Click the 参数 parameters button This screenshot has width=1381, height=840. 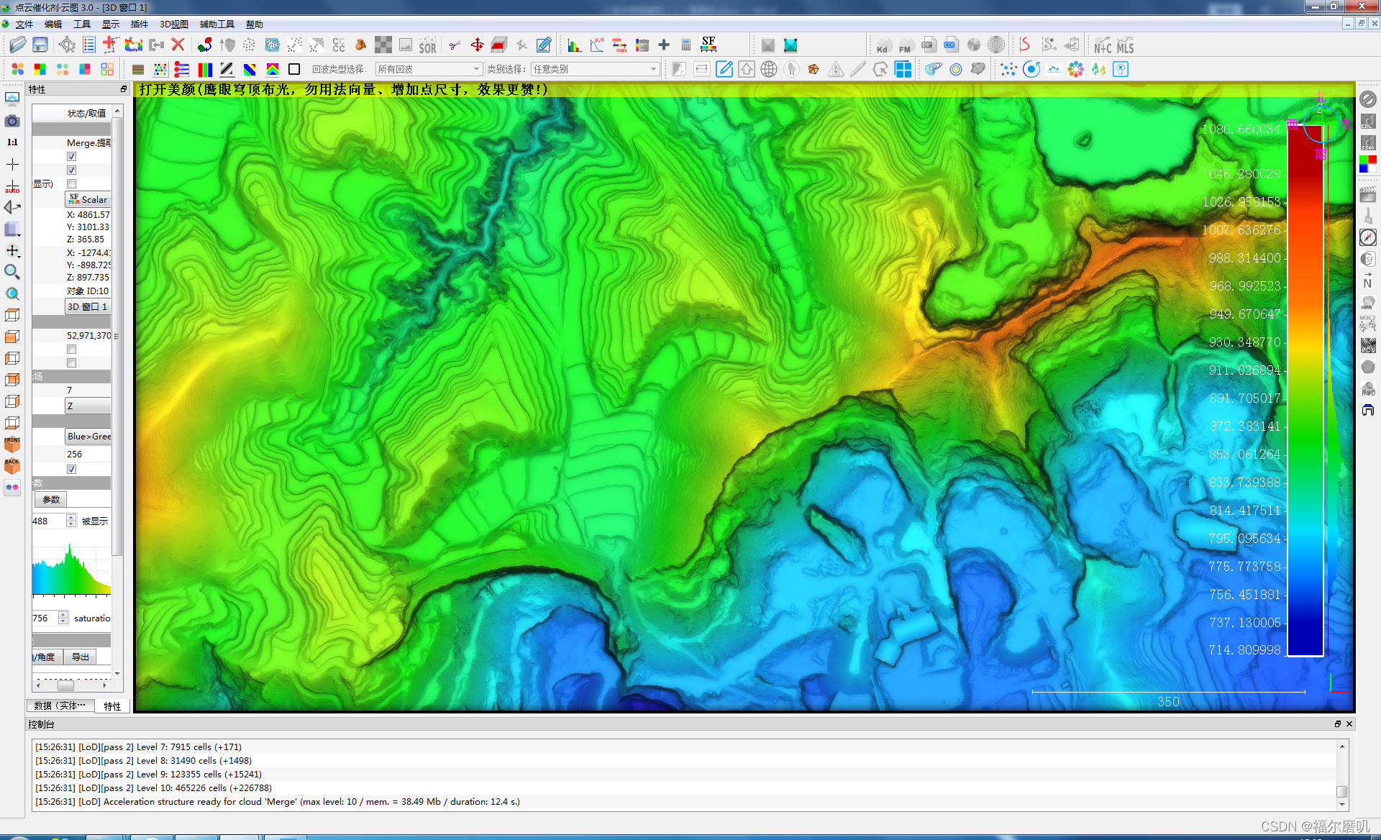click(51, 499)
